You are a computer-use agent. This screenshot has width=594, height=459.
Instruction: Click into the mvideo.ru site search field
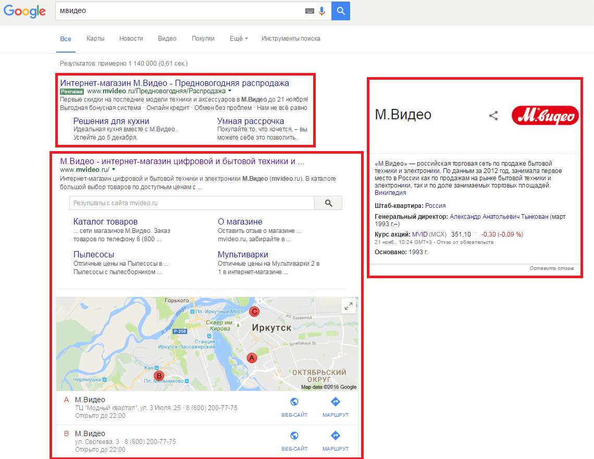[x=192, y=203]
